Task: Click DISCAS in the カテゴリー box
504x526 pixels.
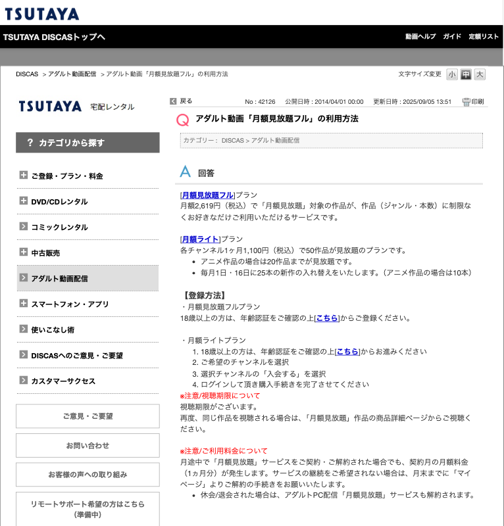Action: tap(233, 141)
